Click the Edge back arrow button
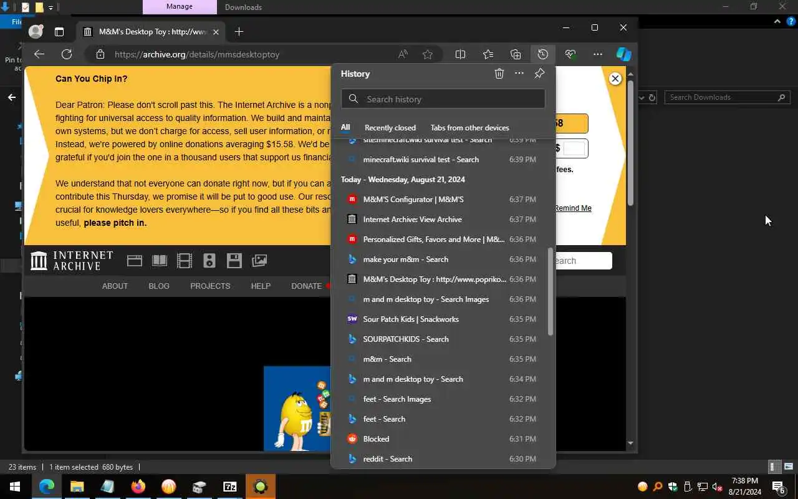Image resolution: width=798 pixels, height=499 pixels. 39,54
